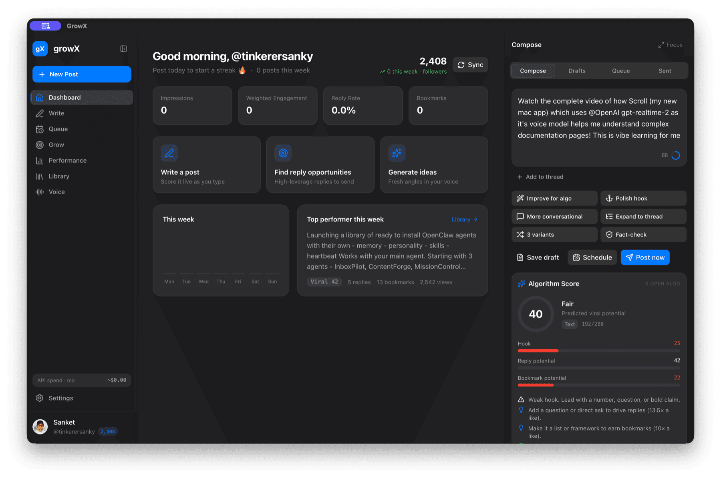Click the top performer post text
This screenshot has height=479, width=721.
(x=392, y=251)
